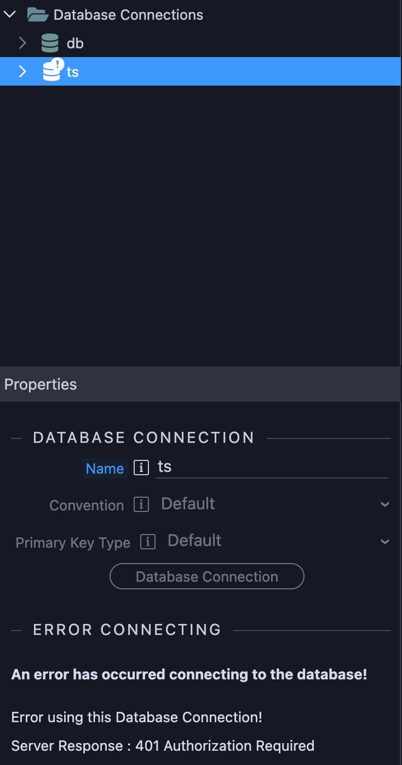Open the Convention dropdown

pyautogui.click(x=385, y=504)
